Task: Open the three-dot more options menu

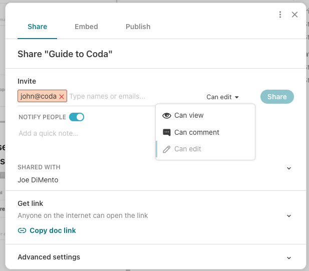Action: click(280, 15)
